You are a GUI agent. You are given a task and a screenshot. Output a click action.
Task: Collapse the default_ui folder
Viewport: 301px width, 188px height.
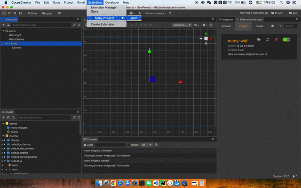(5, 161)
